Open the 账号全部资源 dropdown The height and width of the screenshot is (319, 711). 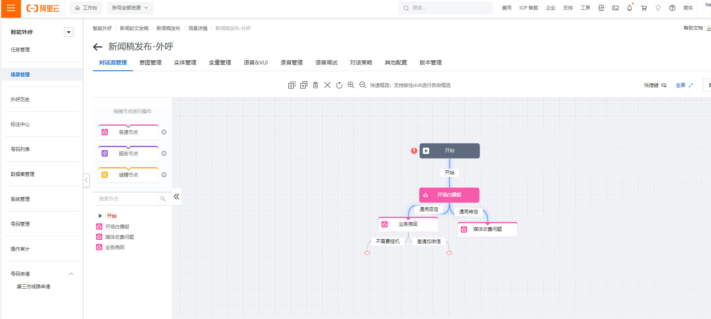tap(130, 8)
